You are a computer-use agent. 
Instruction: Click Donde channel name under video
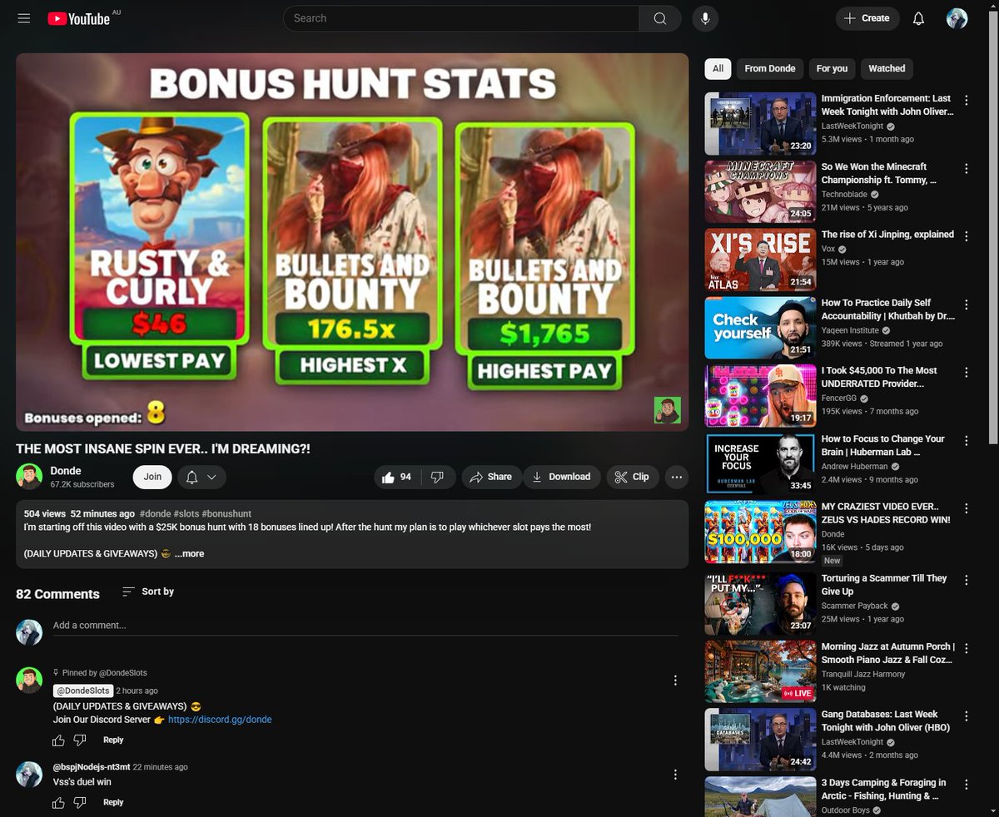(66, 470)
